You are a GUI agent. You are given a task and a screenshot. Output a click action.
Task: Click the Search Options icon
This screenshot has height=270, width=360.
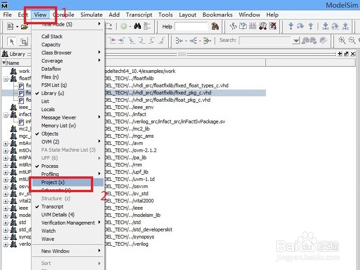tap(323, 40)
